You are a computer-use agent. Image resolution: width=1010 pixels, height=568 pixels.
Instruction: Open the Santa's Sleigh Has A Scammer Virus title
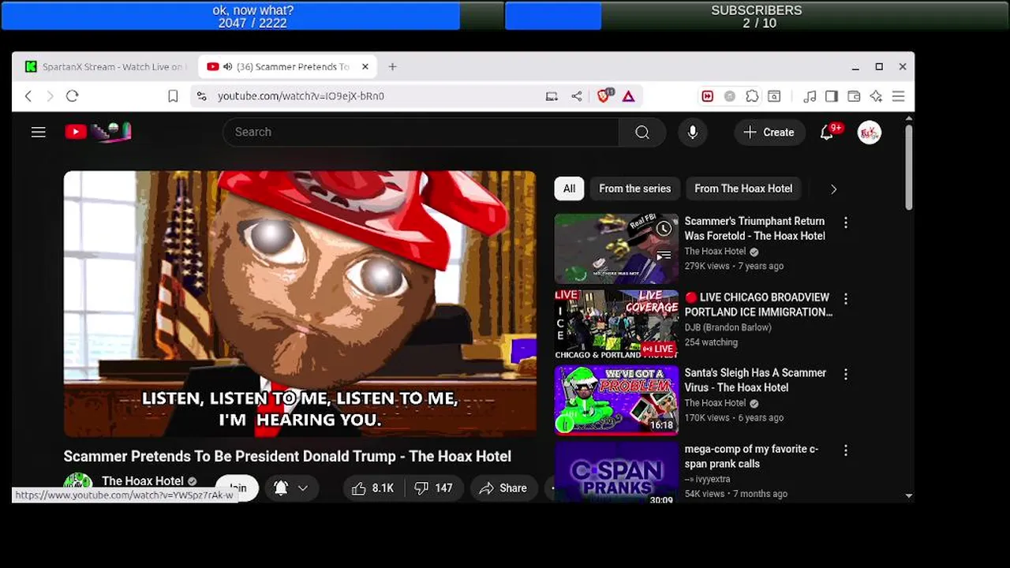click(755, 380)
